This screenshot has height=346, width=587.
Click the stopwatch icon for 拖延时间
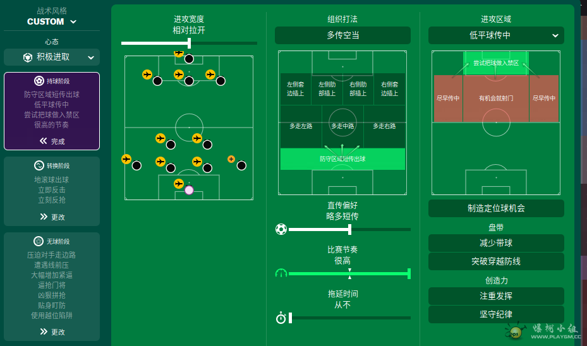click(281, 318)
